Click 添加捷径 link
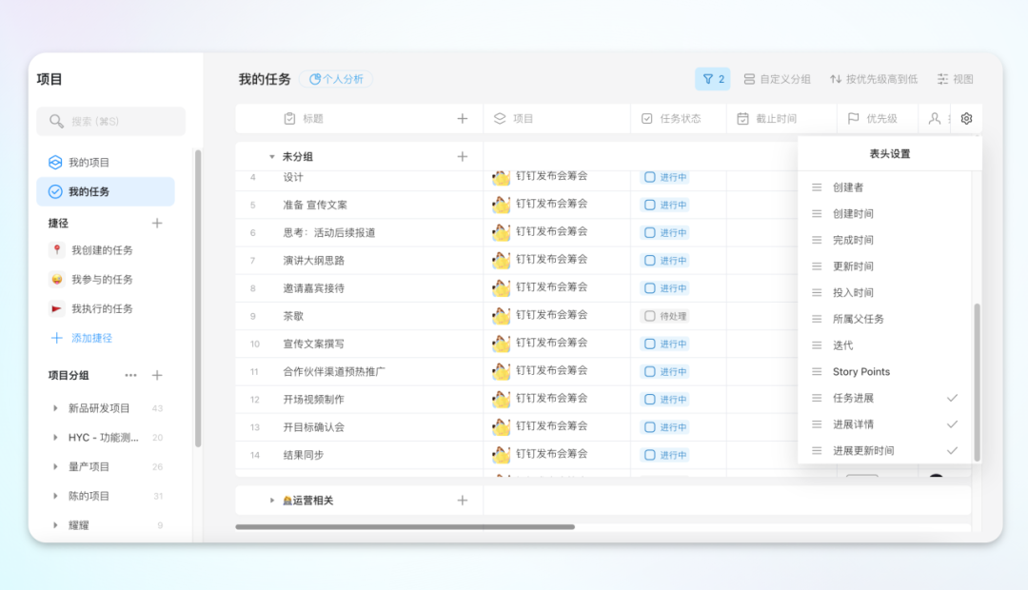 (x=90, y=338)
